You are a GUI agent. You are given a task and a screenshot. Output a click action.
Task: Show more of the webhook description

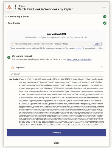[x=100, y=48]
